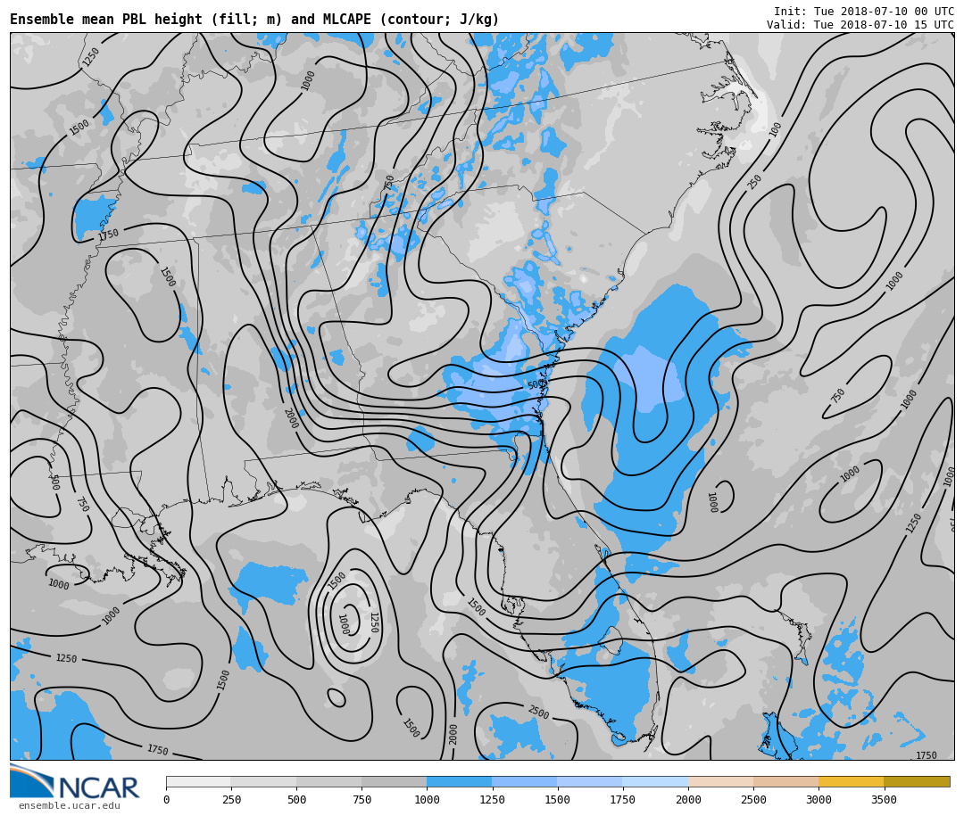Click the 1250–1500 color bar segment
Viewport: 964px width, 816px height.
[x=525, y=781]
